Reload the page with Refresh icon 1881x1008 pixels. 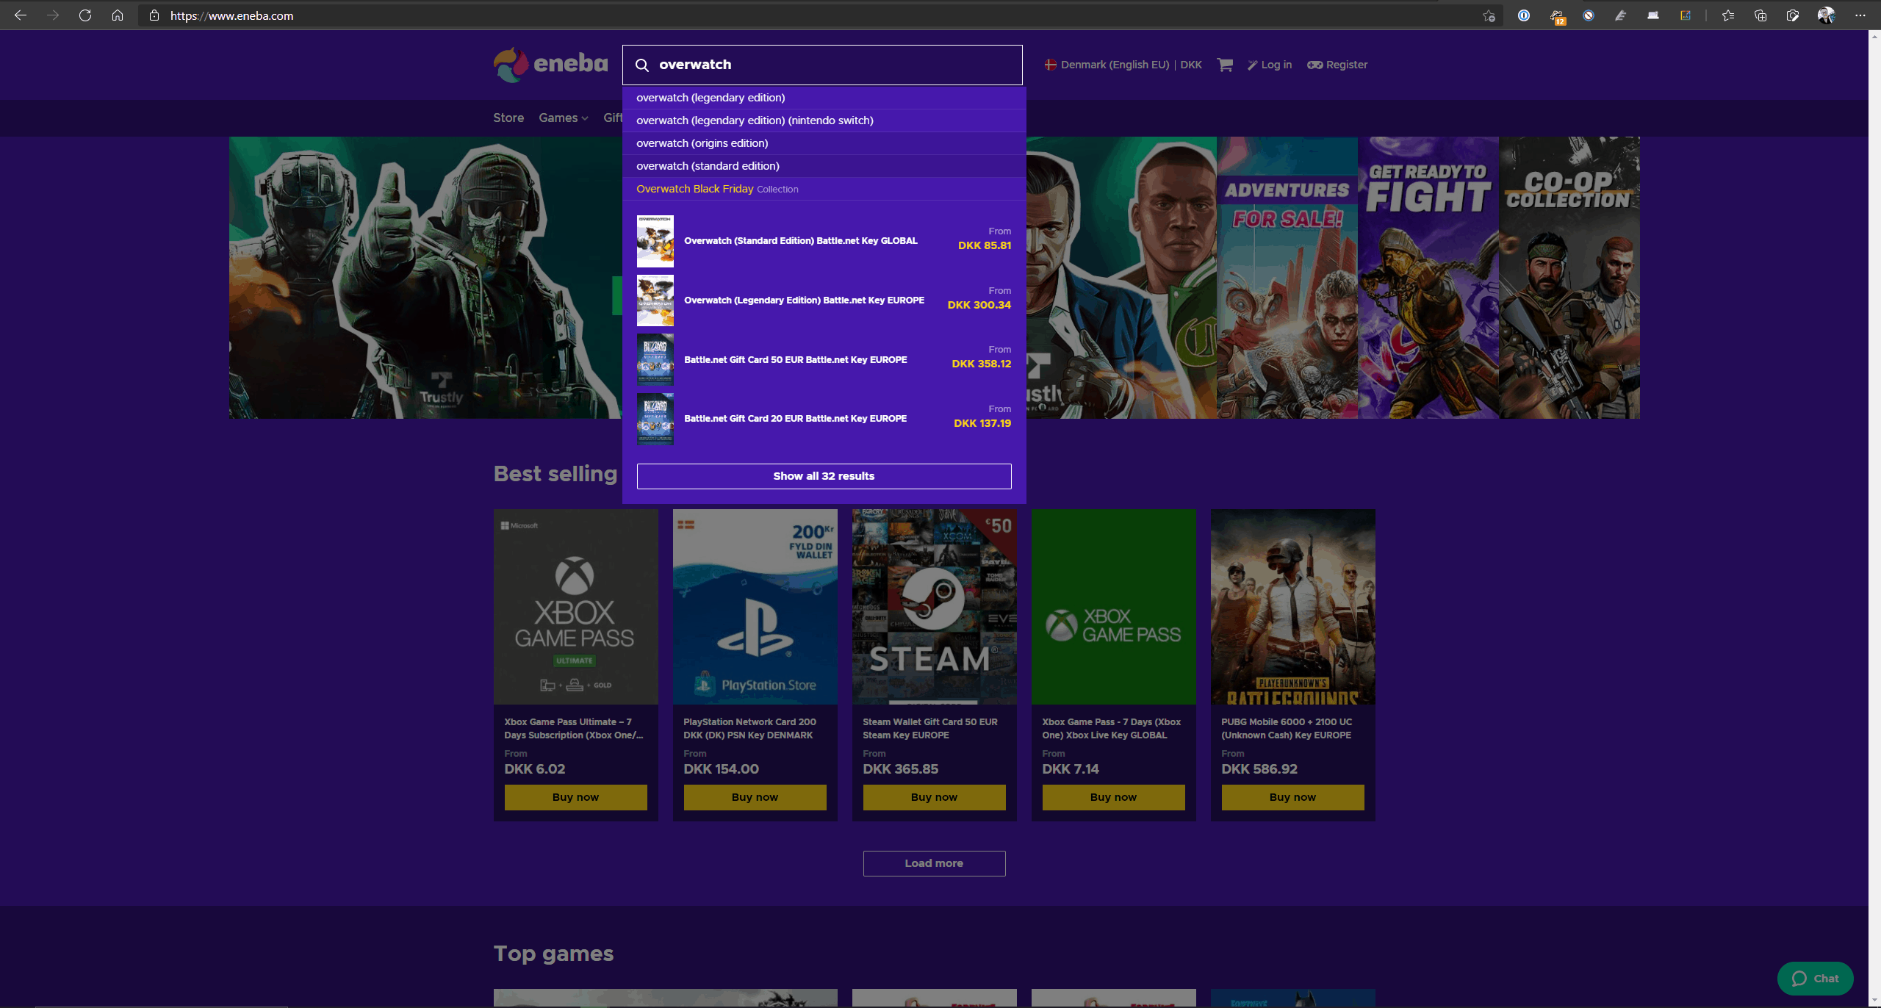[85, 15]
